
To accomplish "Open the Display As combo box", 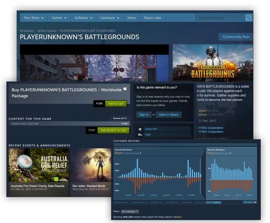I will tap(213, 203).
